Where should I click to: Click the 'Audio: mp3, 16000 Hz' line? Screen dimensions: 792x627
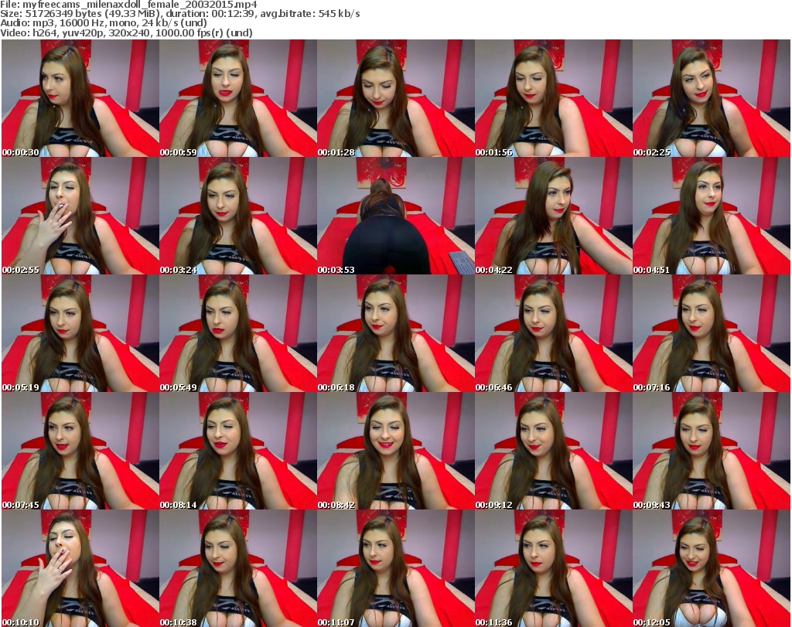(104, 23)
